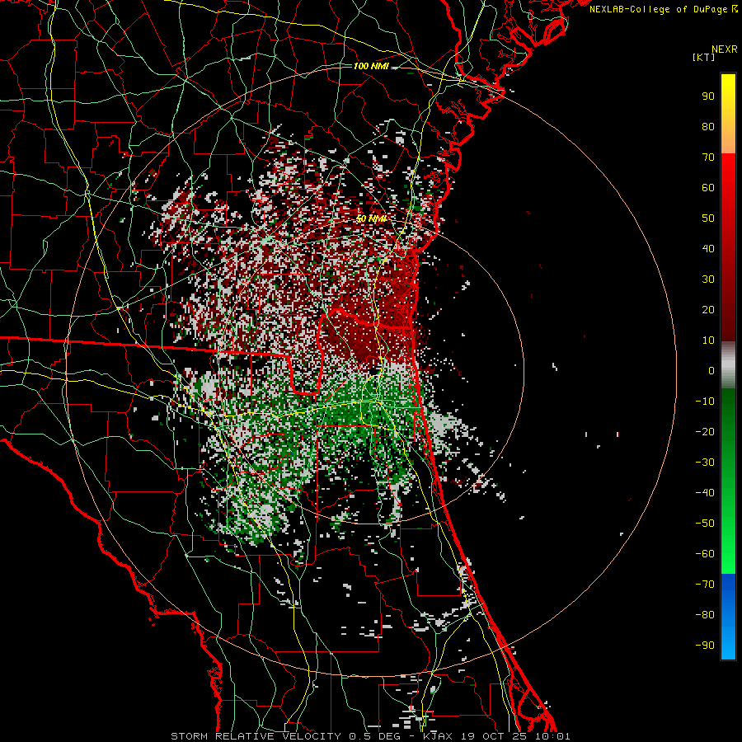742x742 pixels.
Task: Select the 50 NMI range ring label
Action: [x=372, y=218]
